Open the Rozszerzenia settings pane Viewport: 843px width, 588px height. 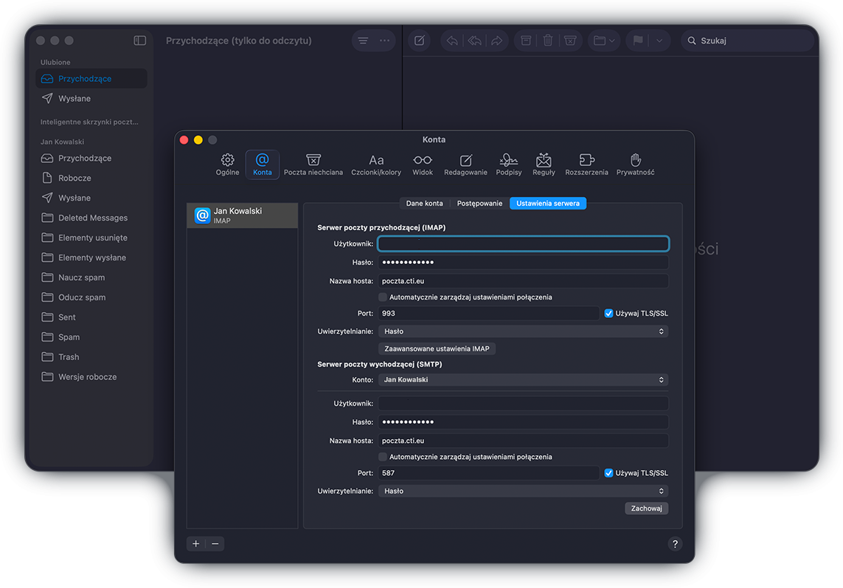point(586,164)
